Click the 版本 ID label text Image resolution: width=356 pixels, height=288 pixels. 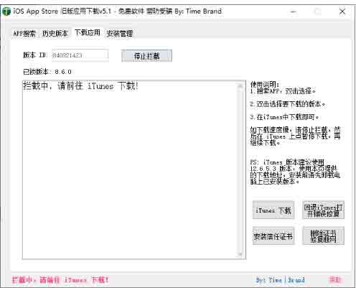pyautogui.click(x=34, y=55)
